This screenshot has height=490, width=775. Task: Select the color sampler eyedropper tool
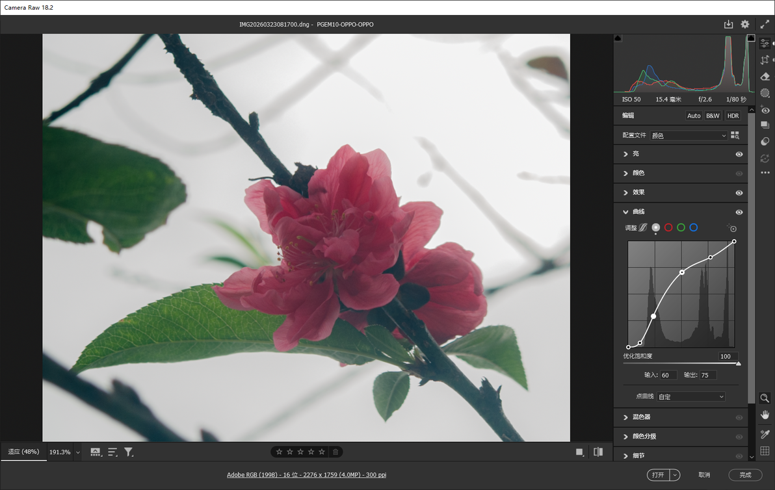point(765,433)
